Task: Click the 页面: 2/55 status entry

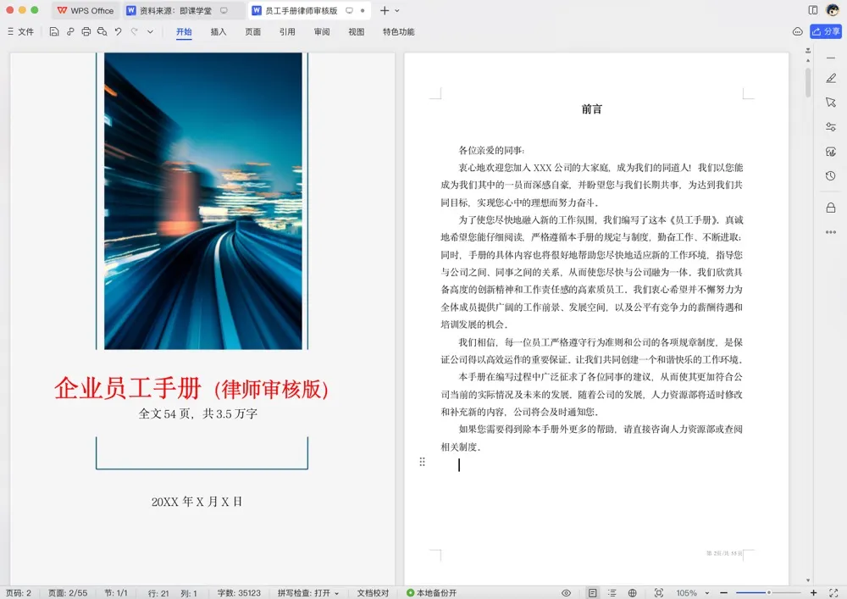Action: click(68, 593)
